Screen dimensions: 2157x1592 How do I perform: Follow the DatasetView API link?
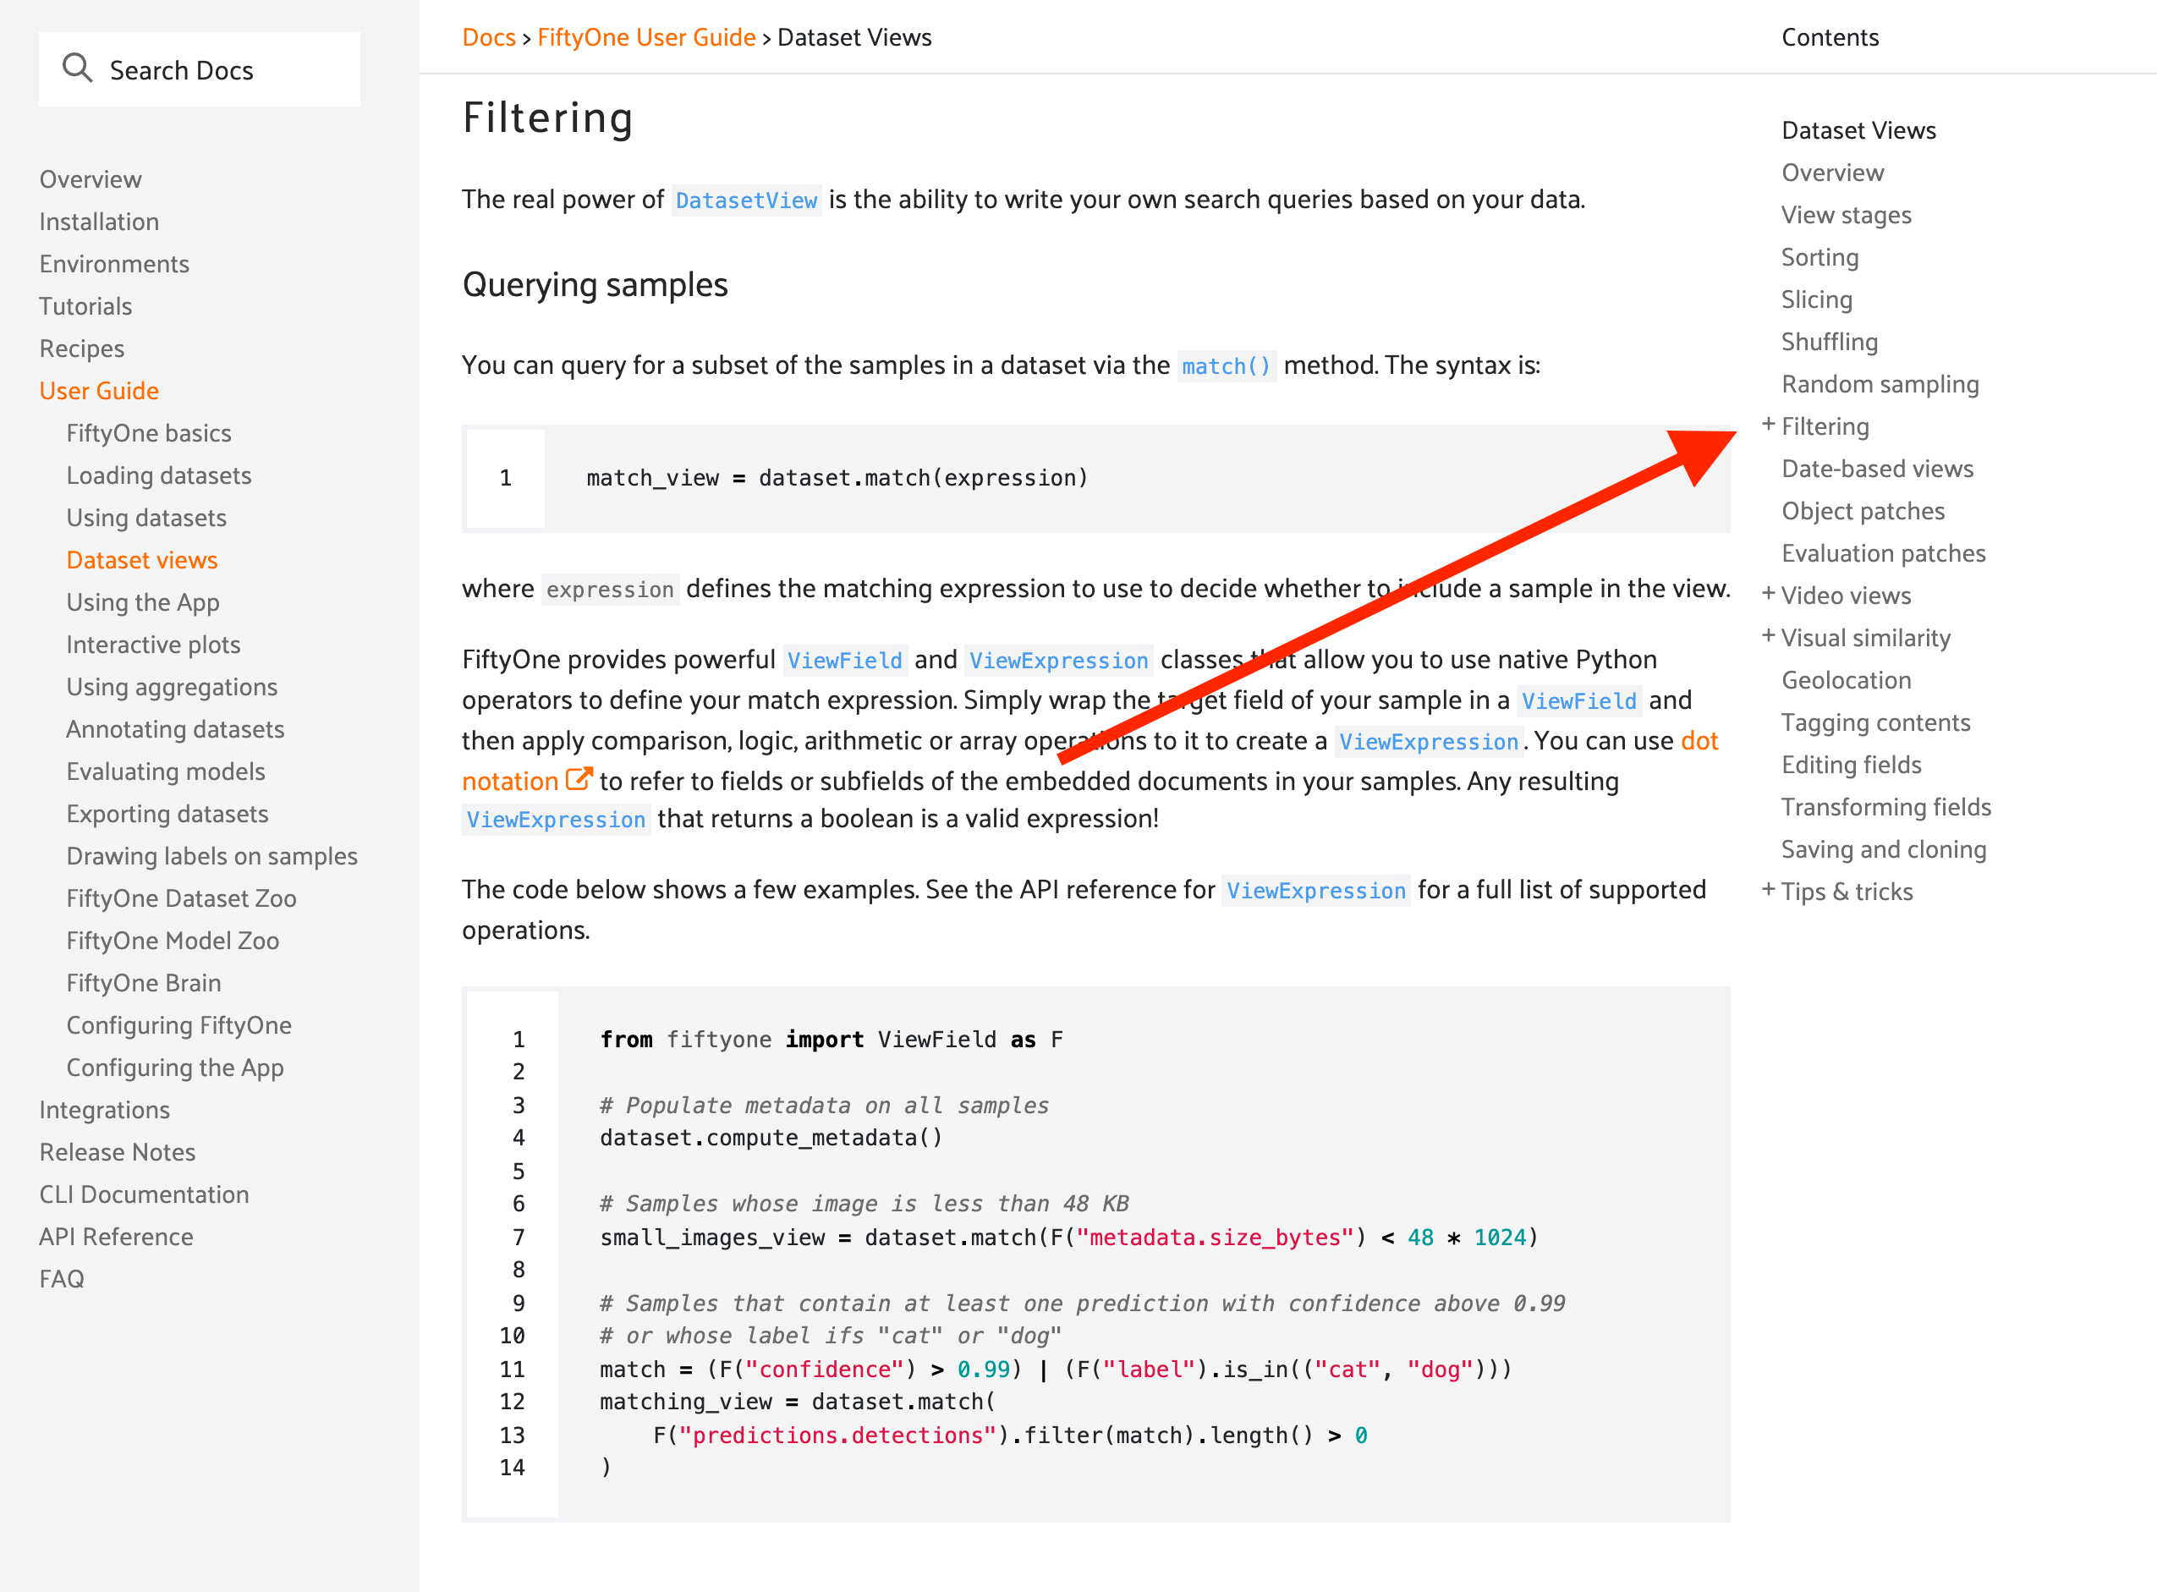click(x=746, y=200)
